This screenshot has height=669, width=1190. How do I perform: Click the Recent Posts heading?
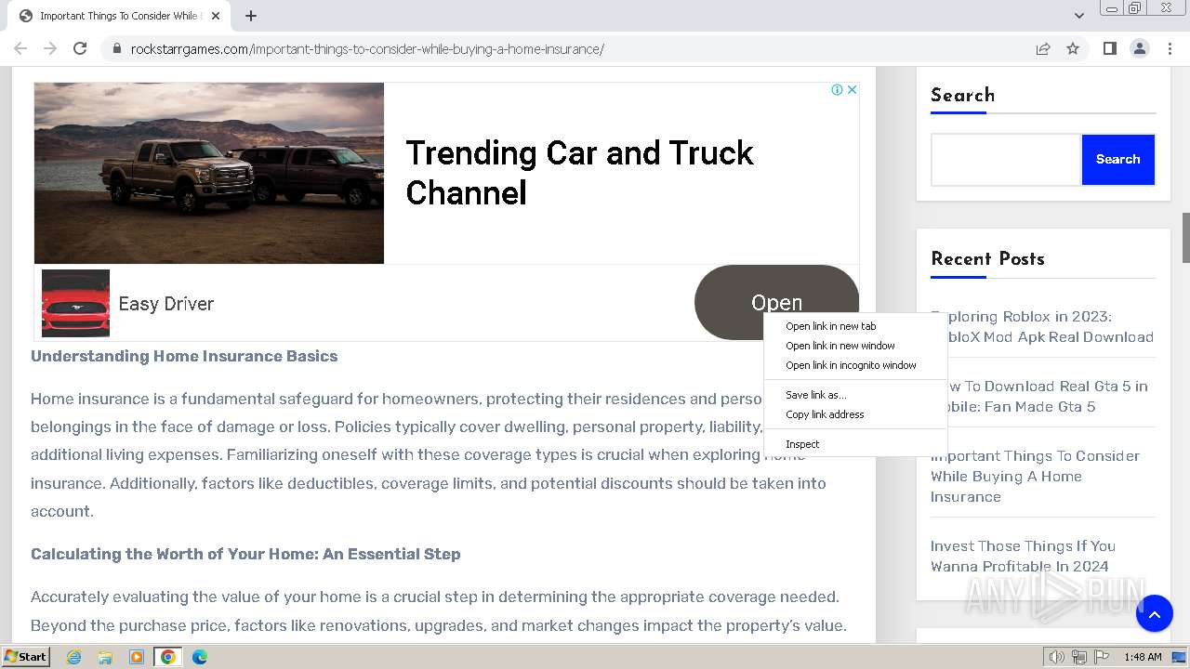click(x=987, y=259)
